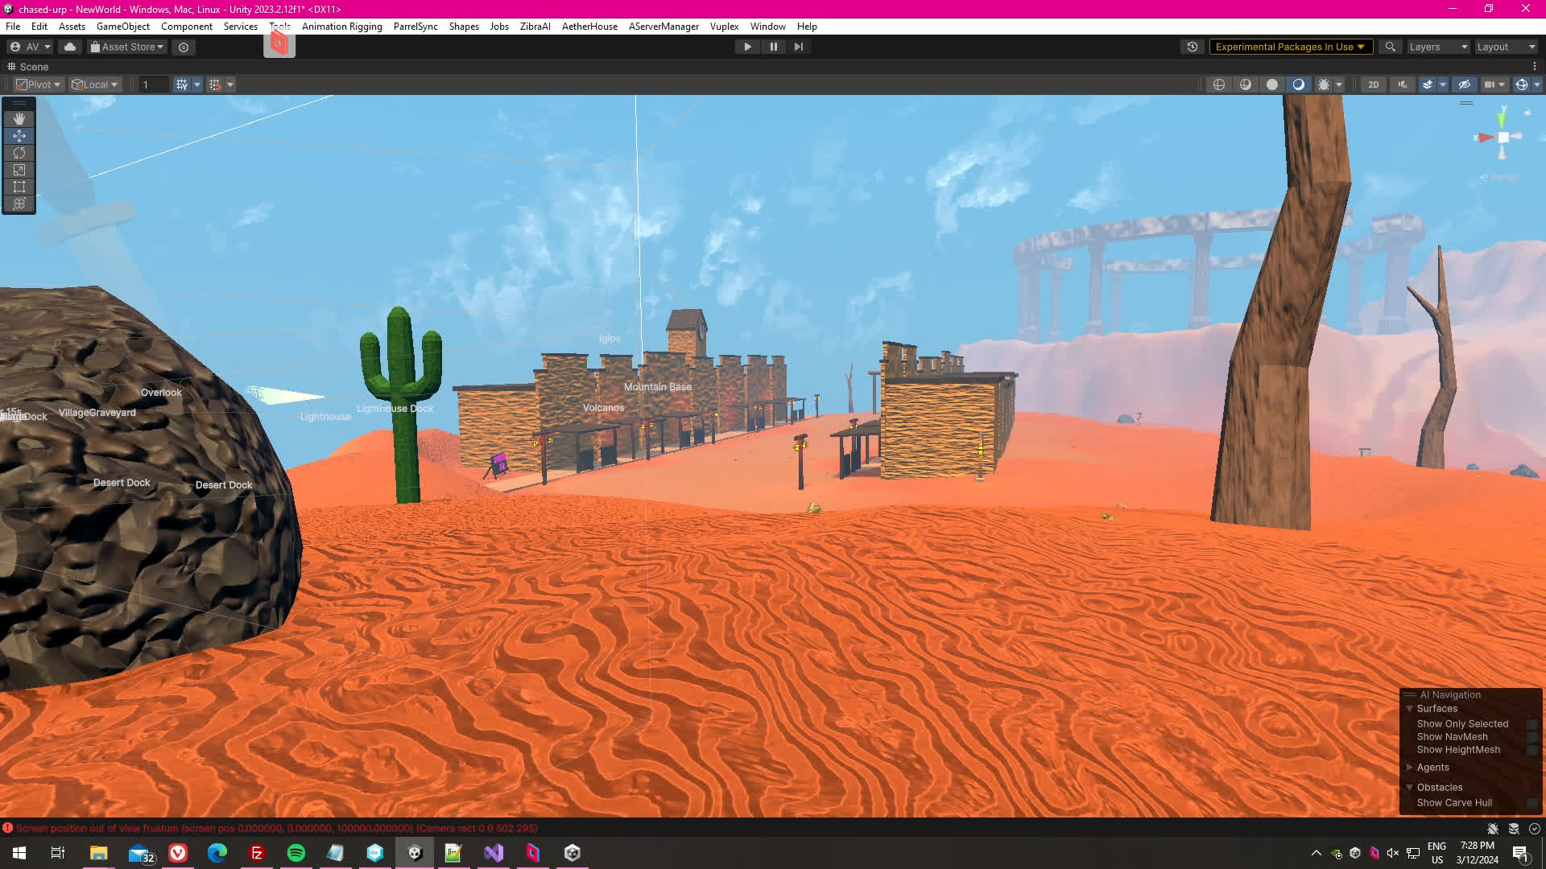Click Experimental Packages In Use button
This screenshot has height=869, width=1546.
click(1289, 47)
